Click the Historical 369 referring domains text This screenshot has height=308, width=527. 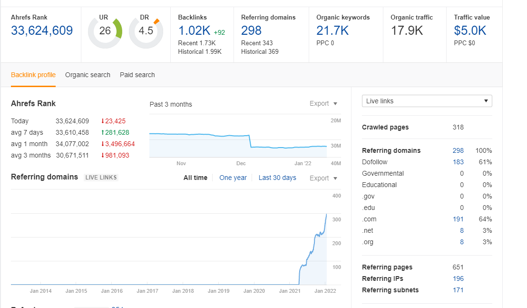(x=260, y=52)
